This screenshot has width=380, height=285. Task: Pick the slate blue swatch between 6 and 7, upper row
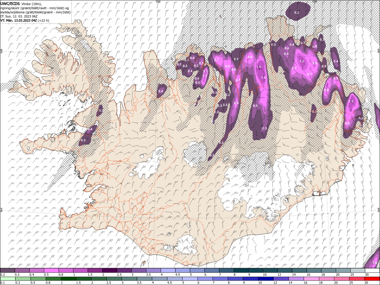(212, 270)
